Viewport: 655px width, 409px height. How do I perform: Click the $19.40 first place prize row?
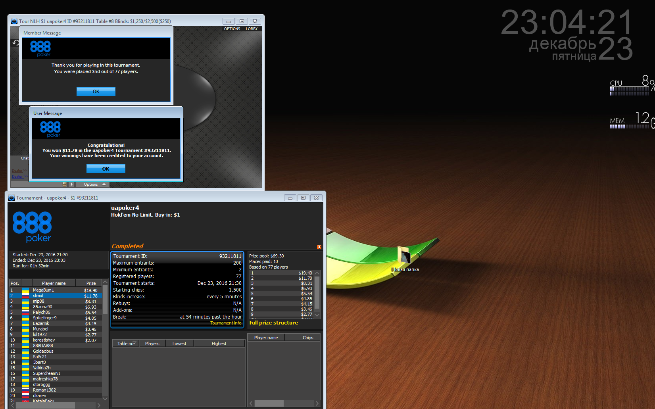282,273
